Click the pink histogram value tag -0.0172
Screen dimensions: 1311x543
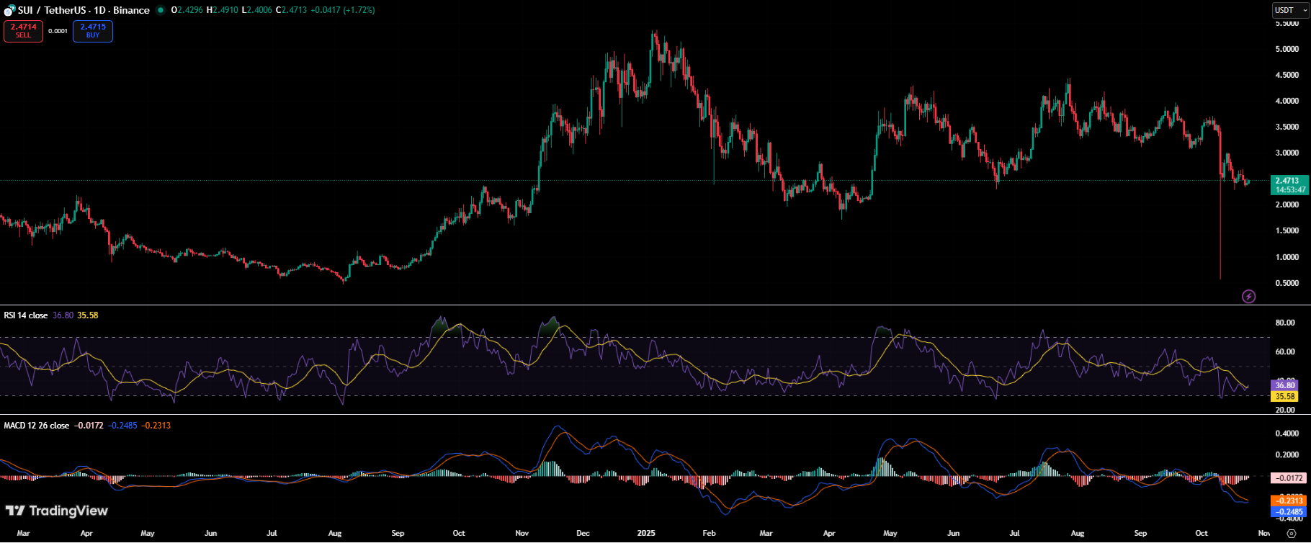[x=1289, y=477]
